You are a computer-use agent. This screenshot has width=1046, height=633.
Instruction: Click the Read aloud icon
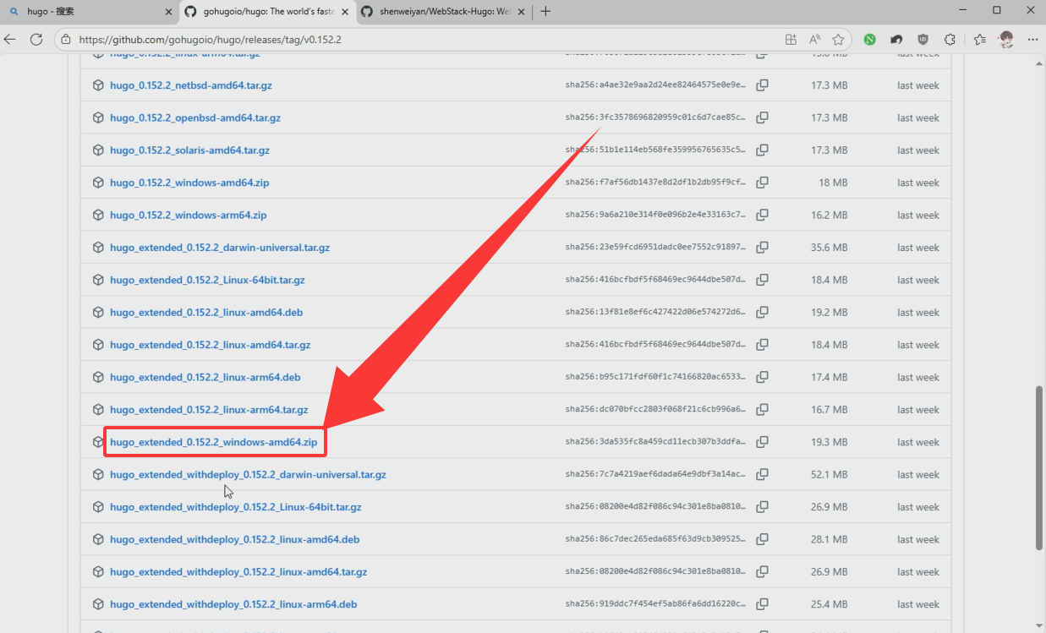click(x=814, y=40)
